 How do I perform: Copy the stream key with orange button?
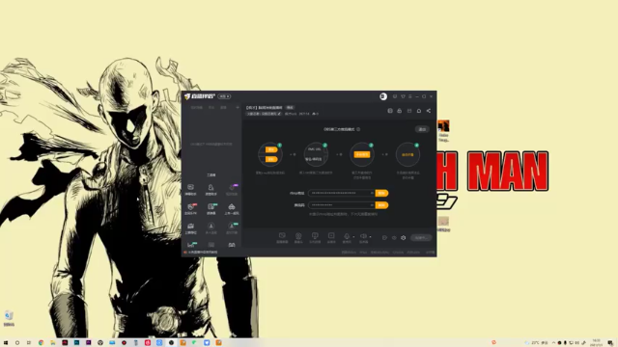[381, 205]
